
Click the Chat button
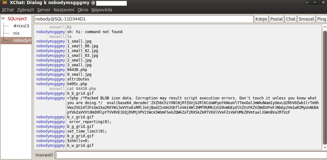pyautogui.click(x=291, y=19)
